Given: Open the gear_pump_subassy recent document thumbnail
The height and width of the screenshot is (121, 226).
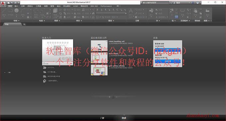Looking at the screenshot, I should (99, 70).
